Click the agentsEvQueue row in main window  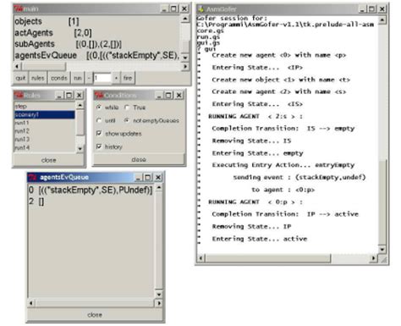[x=97, y=55]
